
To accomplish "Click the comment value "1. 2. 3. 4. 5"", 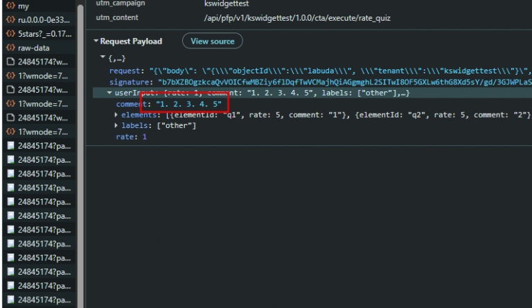I will point(188,104).
